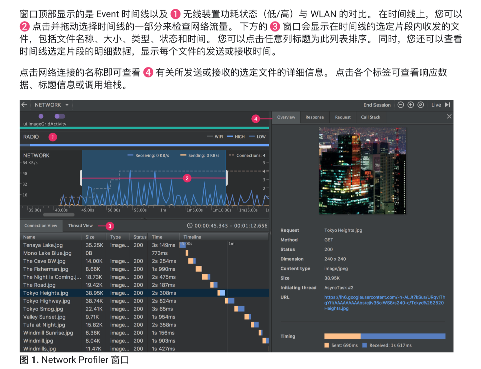Click the reset zoom icon
This screenshot has height=369, width=481.
tap(421, 105)
